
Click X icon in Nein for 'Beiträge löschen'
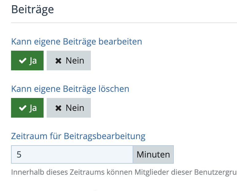pos(58,108)
